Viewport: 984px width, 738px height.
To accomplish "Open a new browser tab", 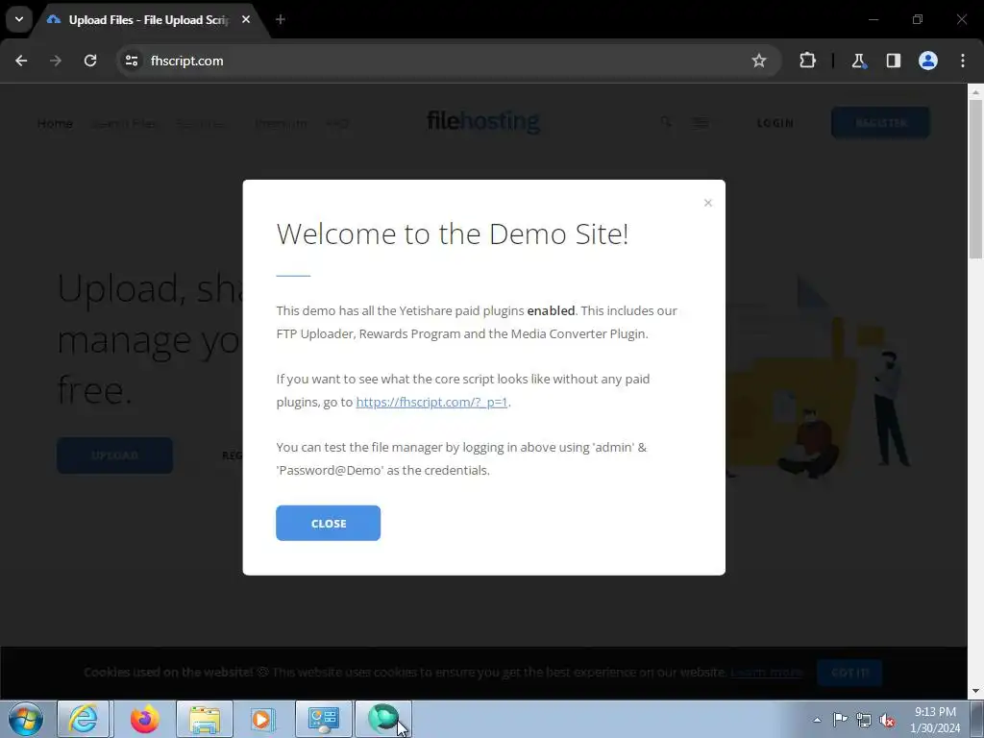I will click(x=281, y=19).
